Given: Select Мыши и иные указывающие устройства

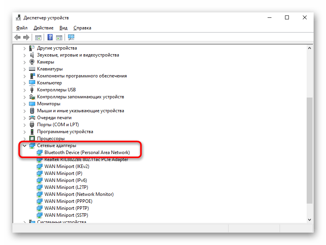Looking at the screenshot, I should pos(80,111).
